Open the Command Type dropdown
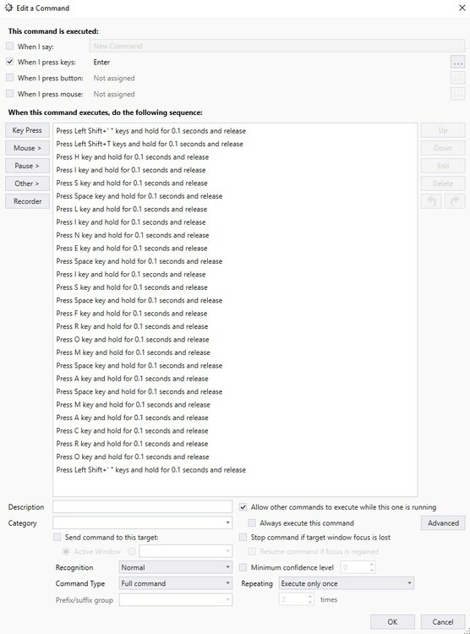 [176, 583]
